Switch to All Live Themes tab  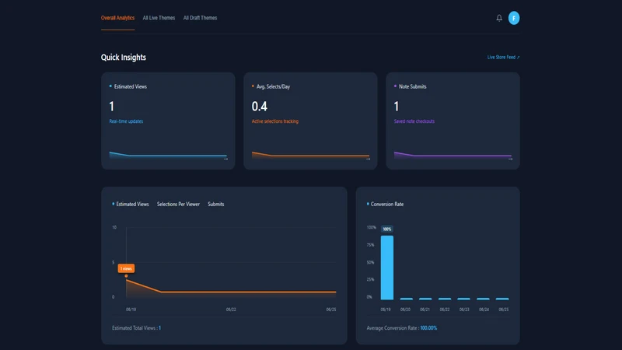click(159, 18)
